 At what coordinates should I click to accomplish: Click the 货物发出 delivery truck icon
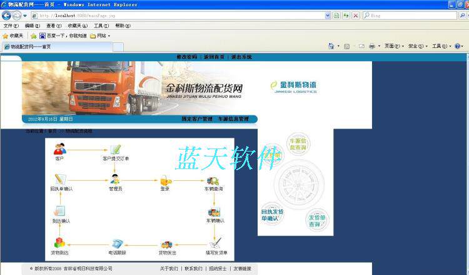pyautogui.click(x=166, y=245)
